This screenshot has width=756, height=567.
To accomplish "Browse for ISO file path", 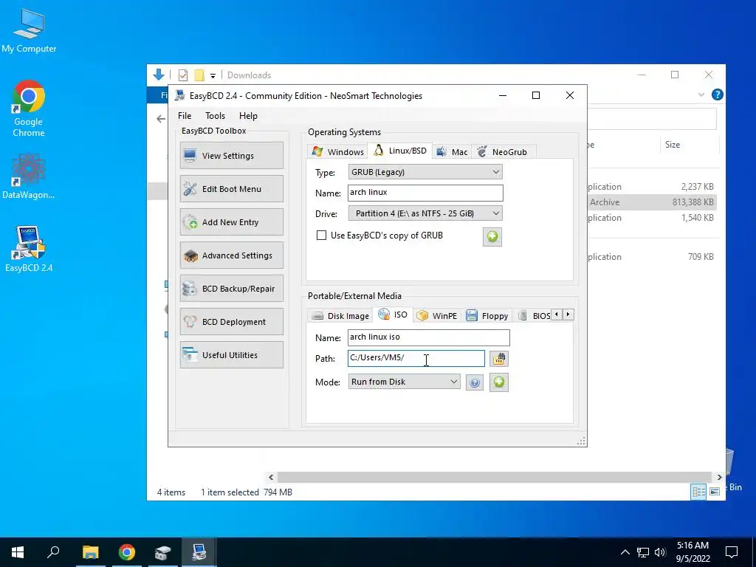I will pos(499,359).
